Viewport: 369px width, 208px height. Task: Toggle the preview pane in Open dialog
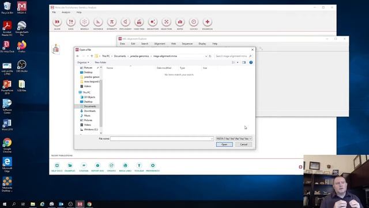244,62
